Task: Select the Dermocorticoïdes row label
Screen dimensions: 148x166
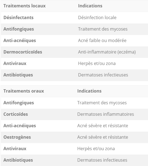Action: 23,52
